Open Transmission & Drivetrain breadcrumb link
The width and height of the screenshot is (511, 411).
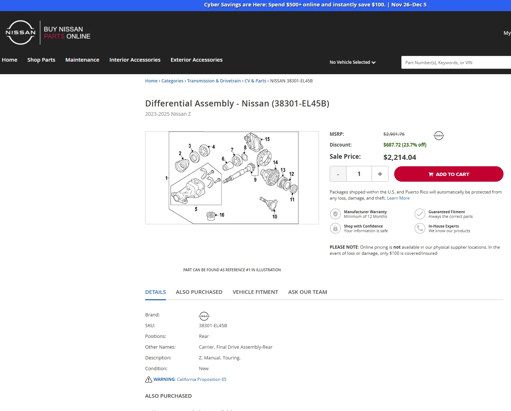214,81
